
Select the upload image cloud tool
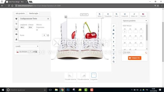16,34
